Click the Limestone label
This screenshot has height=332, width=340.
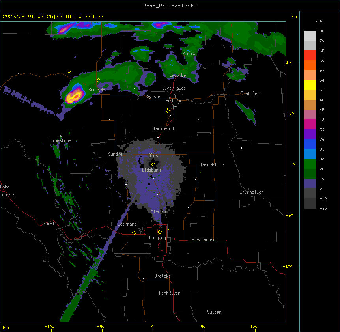click(x=60, y=140)
